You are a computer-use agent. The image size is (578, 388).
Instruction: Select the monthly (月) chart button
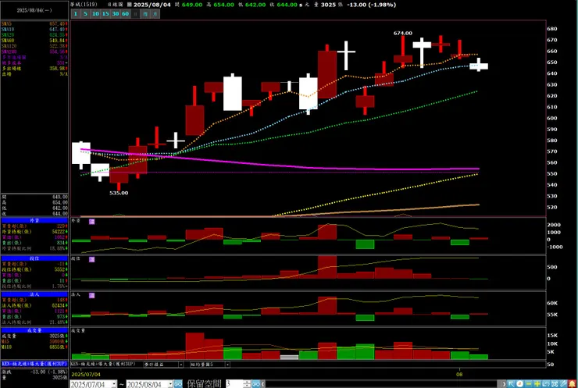[x=155, y=14]
